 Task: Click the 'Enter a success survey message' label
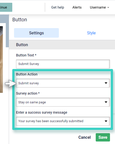(42, 112)
